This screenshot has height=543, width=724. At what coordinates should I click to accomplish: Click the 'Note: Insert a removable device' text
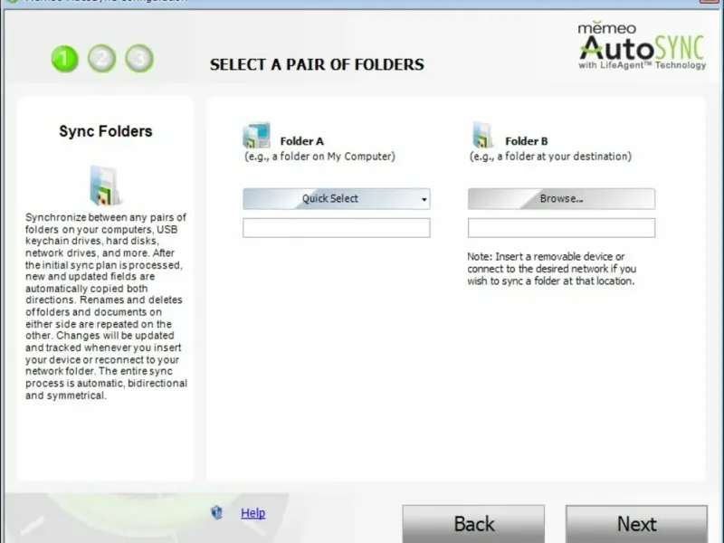[552, 269]
